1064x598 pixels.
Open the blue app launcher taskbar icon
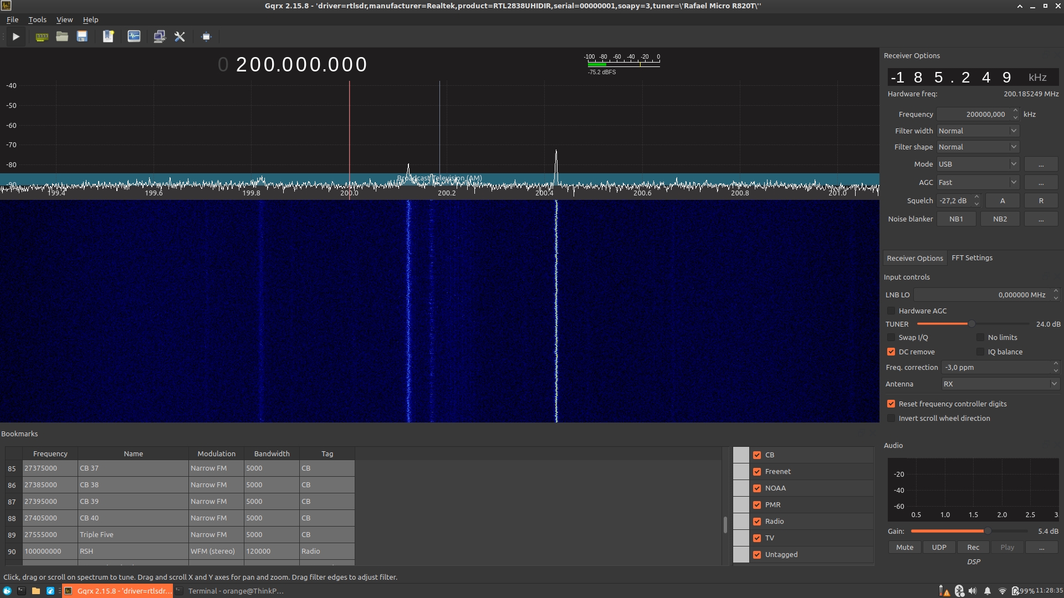50,591
